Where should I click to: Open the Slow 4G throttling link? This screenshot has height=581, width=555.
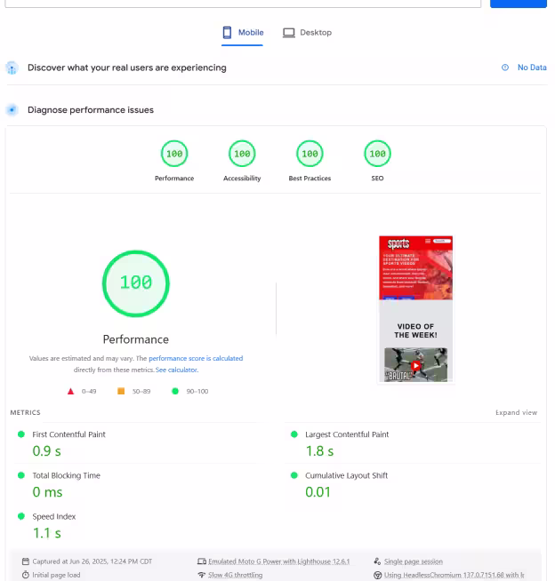click(x=235, y=575)
